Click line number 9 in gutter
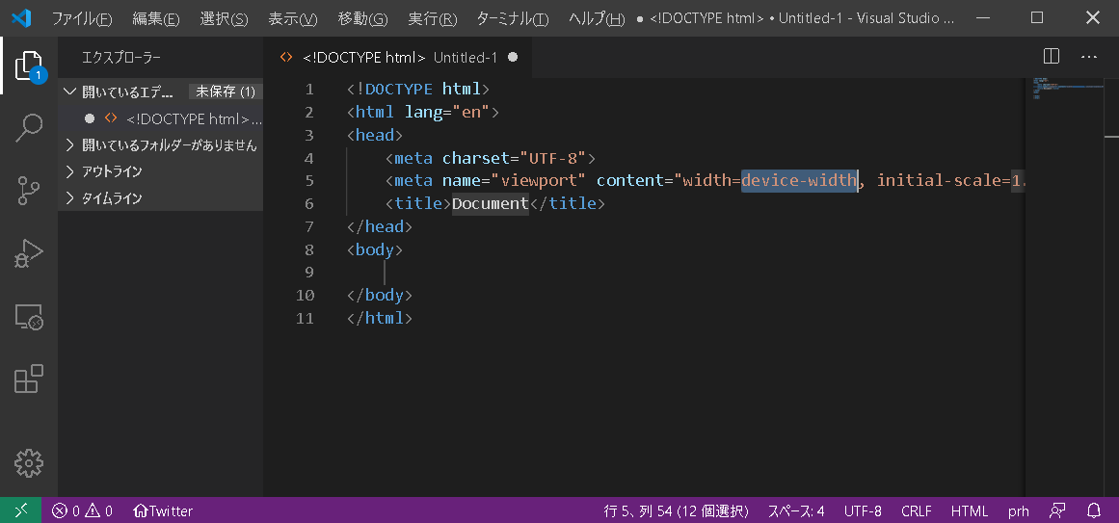 (x=309, y=272)
